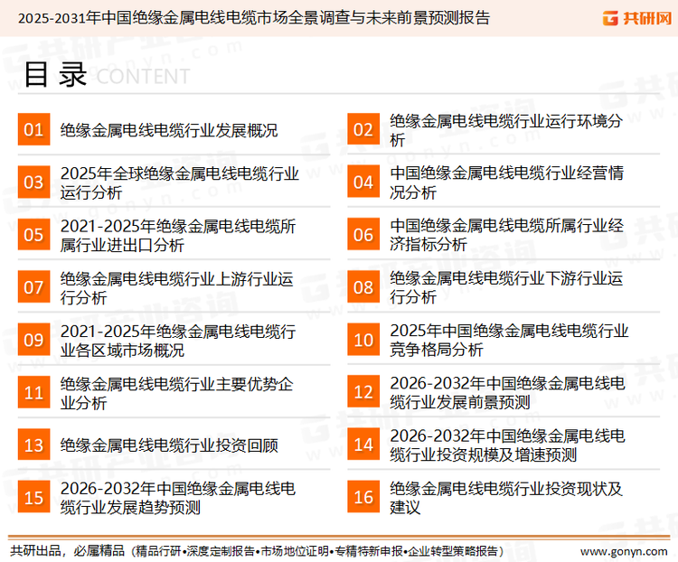The image size is (678, 562).
Task: Click the orange 16 number box
Action: tap(363, 497)
